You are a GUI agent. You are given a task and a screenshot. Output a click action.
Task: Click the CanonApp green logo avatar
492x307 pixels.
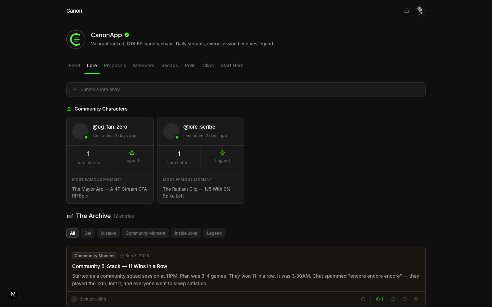[x=76, y=40]
